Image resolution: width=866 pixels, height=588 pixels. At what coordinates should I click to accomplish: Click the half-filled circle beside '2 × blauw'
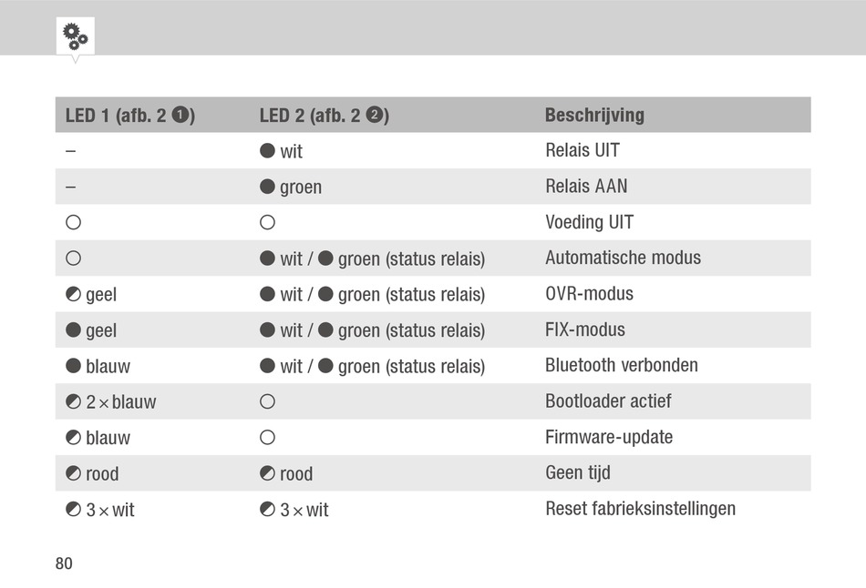74,401
